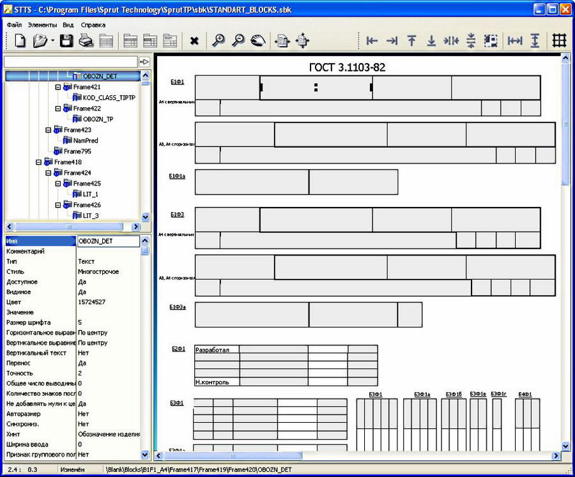Select KOD_CLASS_TIPTP in the tree
The width and height of the screenshot is (575, 477).
(x=109, y=98)
